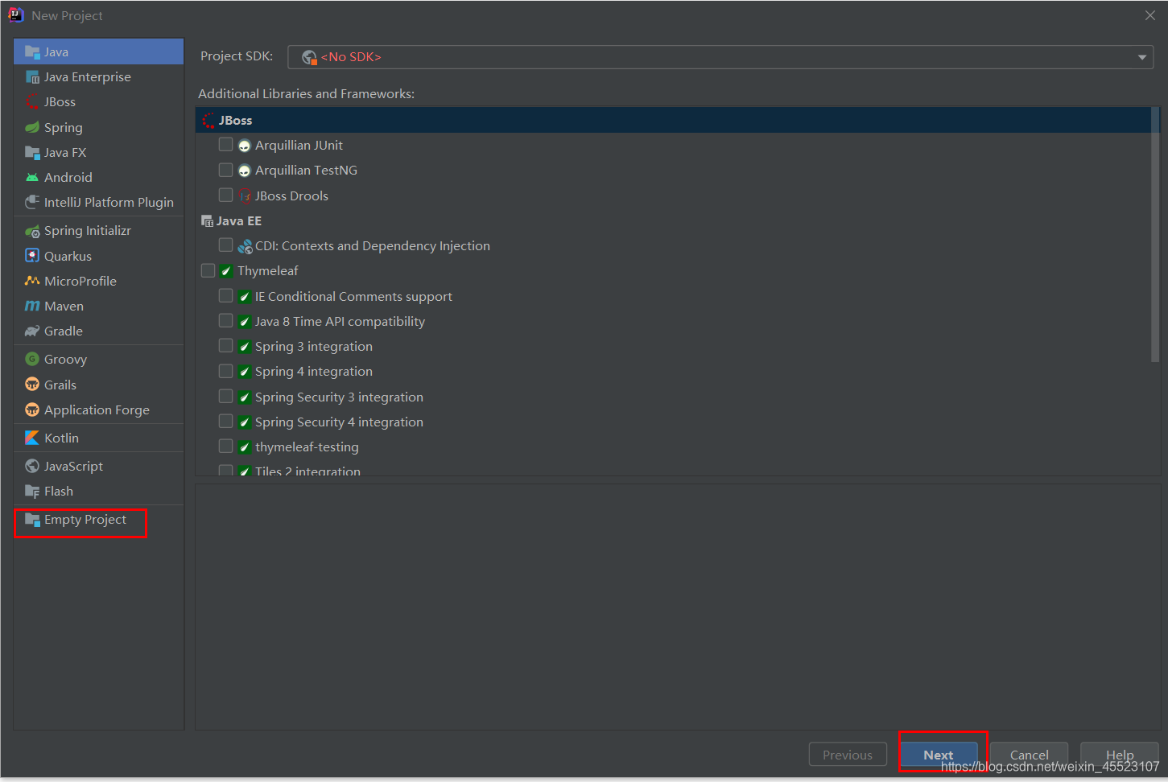Tick Spring 3 integration checkbox
The width and height of the screenshot is (1168, 782).
(225, 345)
